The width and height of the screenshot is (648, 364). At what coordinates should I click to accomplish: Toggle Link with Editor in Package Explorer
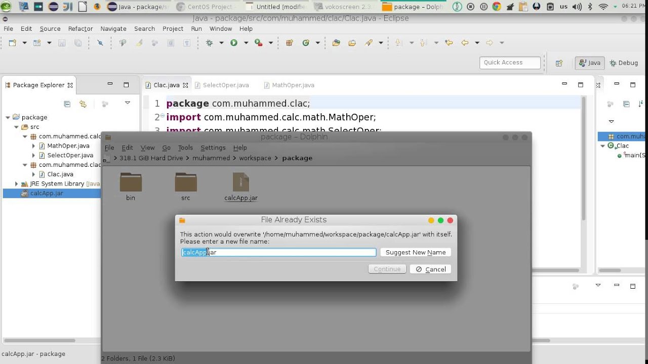[x=83, y=104]
